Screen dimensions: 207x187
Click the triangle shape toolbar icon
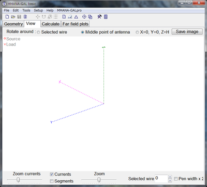tap(76, 17)
